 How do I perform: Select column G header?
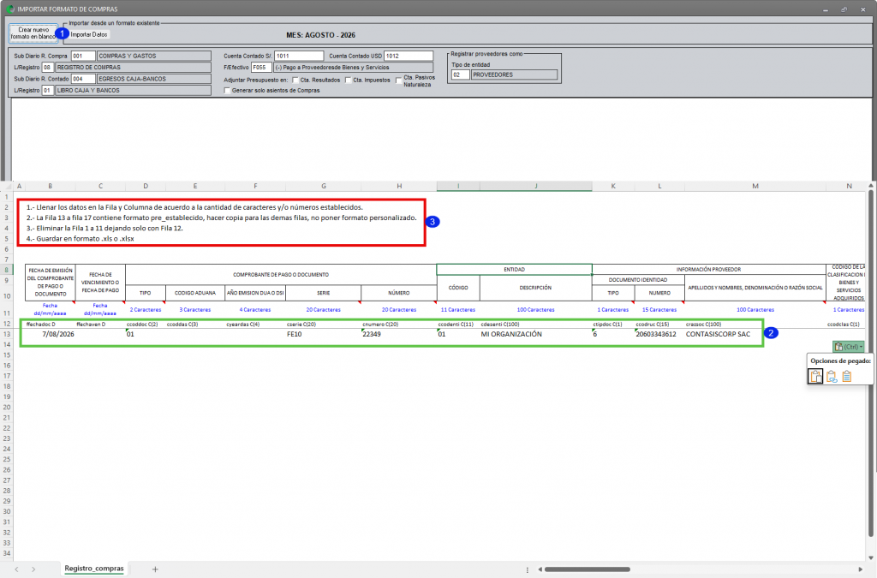323,186
